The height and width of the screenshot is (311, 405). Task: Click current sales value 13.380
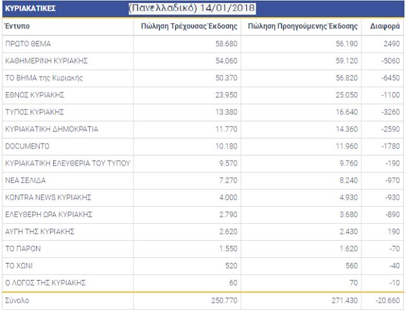[x=227, y=112]
